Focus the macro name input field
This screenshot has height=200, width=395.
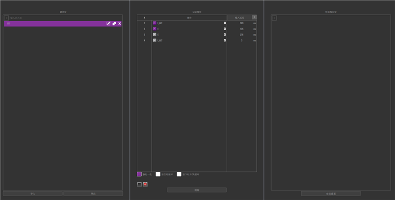coord(66,18)
